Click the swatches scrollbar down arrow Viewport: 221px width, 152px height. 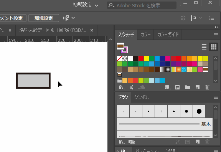coord(215,81)
